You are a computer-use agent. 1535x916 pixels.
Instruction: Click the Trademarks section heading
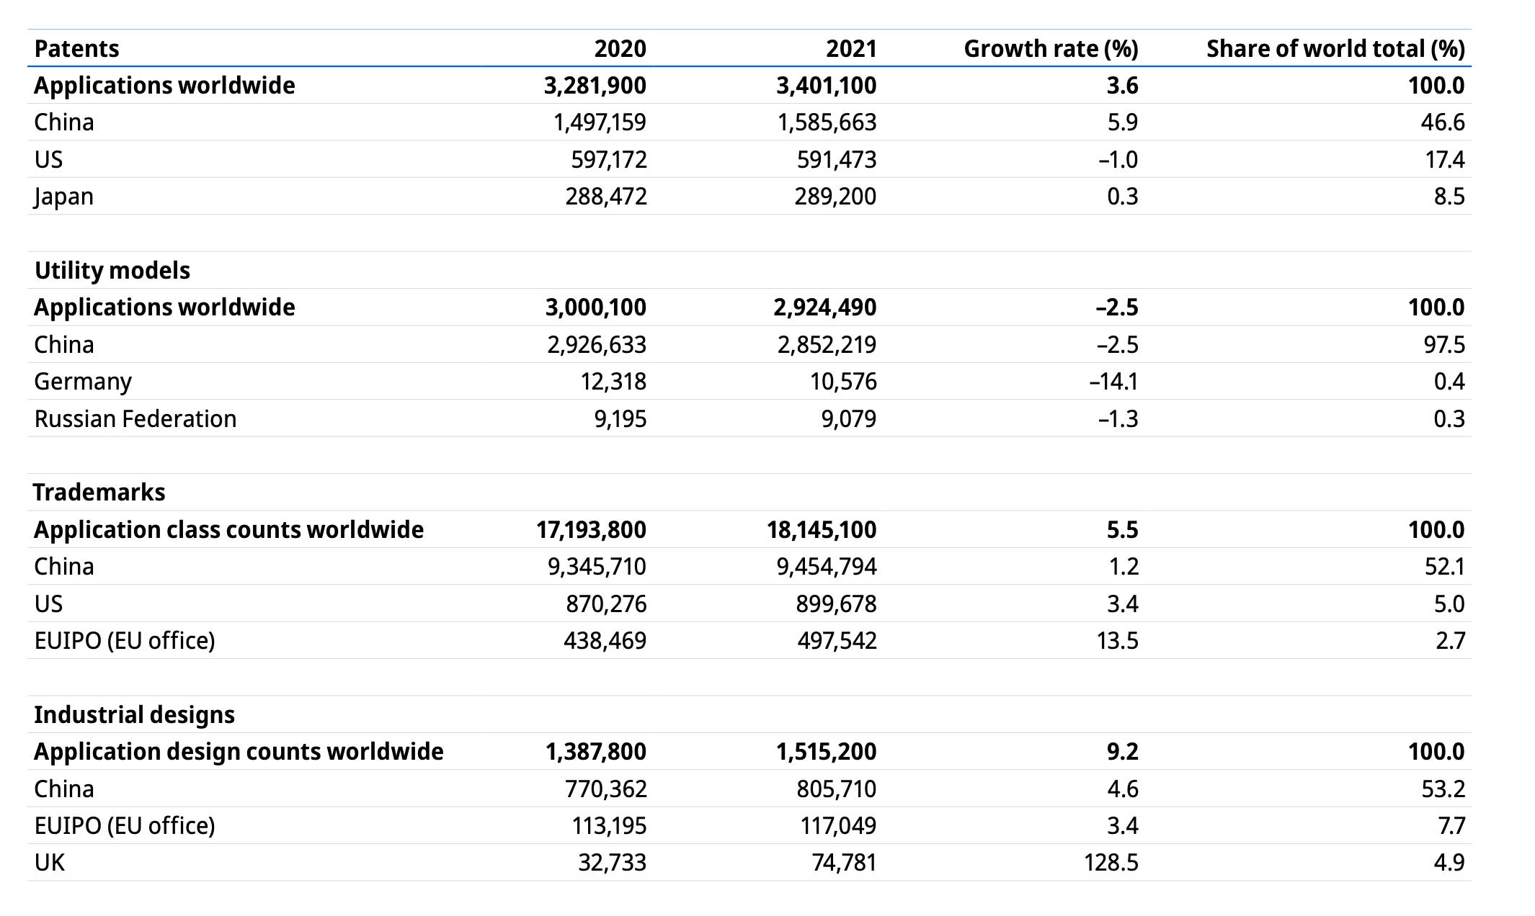coord(99,493)
